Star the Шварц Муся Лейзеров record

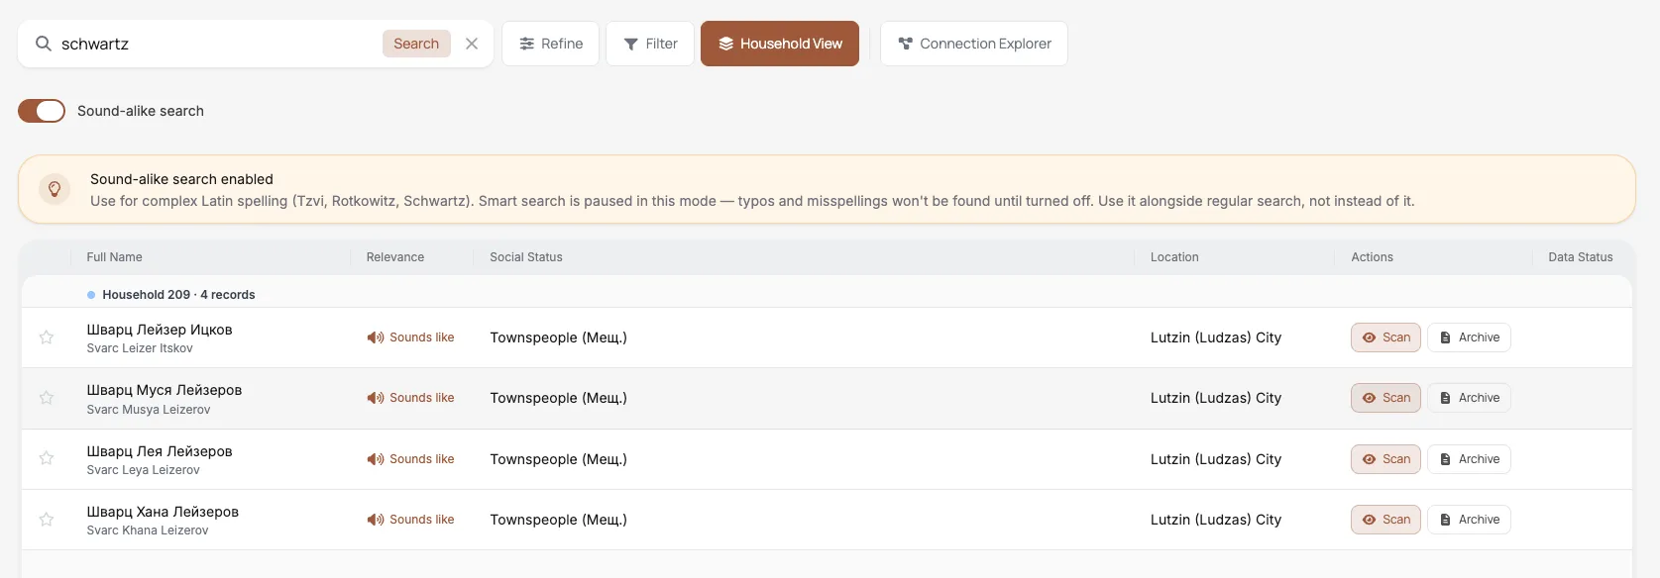47,398
